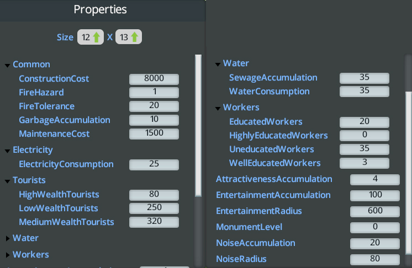
Task: Collapse the Tourists section
Action: coord(7,180)
